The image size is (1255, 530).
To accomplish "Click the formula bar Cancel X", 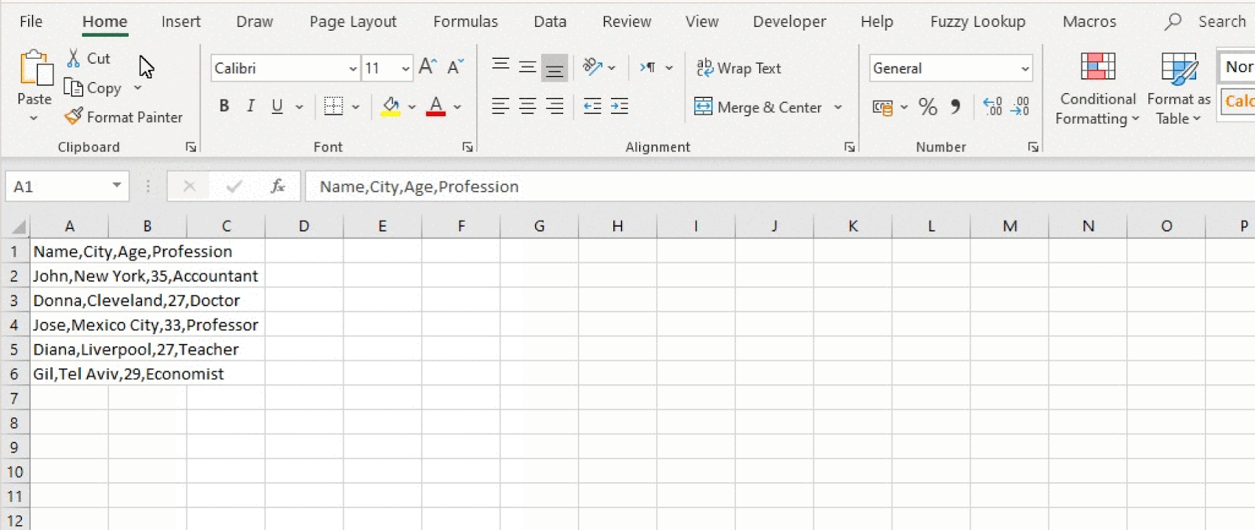I will (x=189, y=187).
